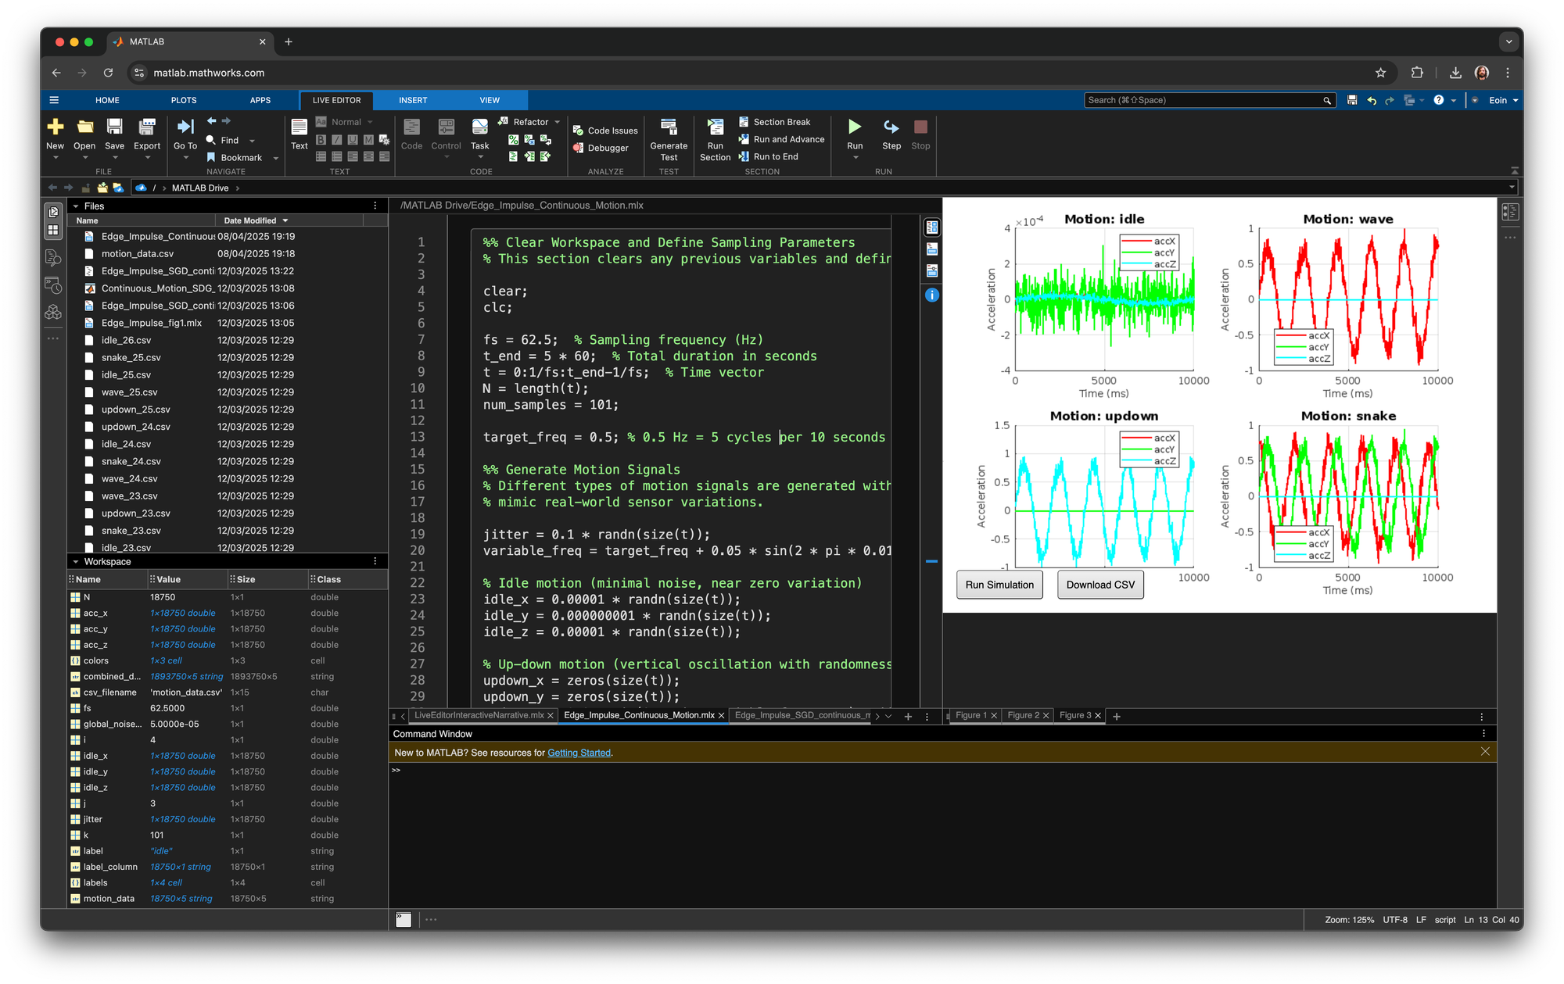Toggle bold text formatting
1564x984 pixels.
point(321,140)
